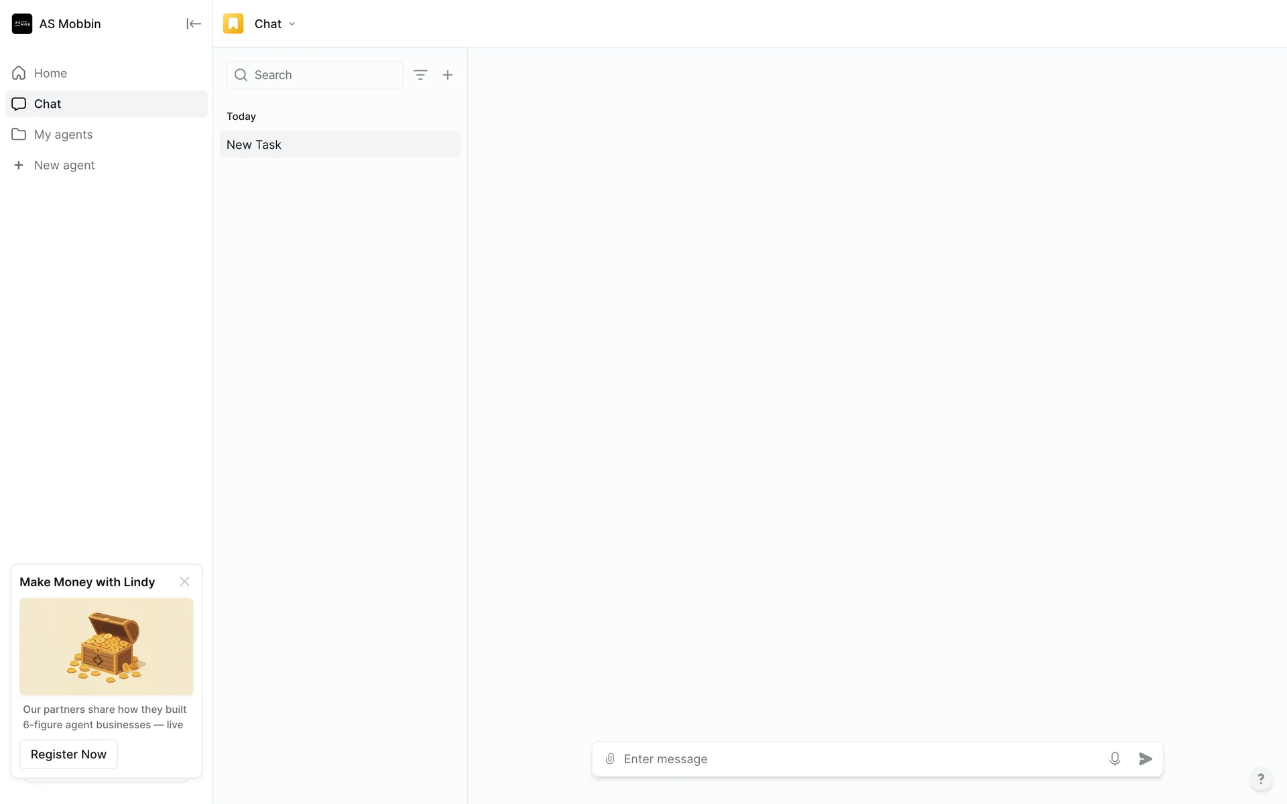The height and width of the screenshot is (804, 1287).
Task: Click the Search chats field
Action: tap(322, 75)
